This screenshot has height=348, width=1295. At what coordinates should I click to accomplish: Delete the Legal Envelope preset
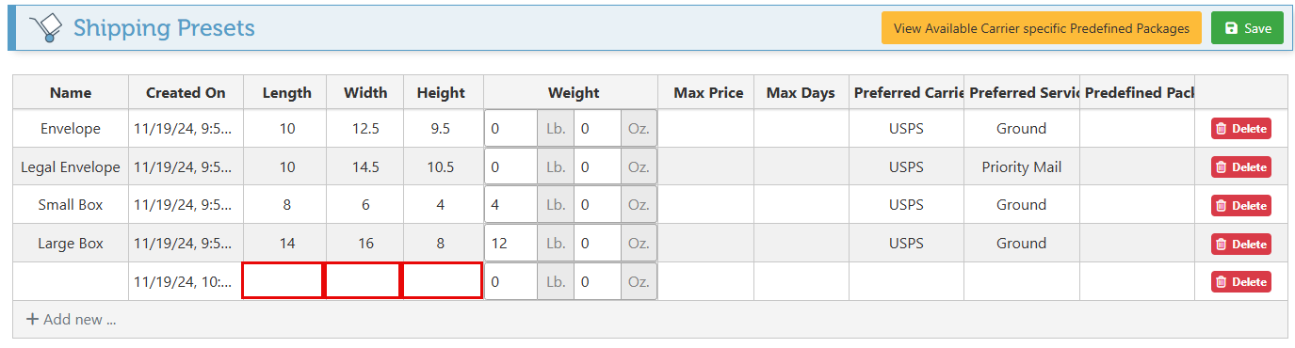pyautogui.click(x=1241, y=167)
